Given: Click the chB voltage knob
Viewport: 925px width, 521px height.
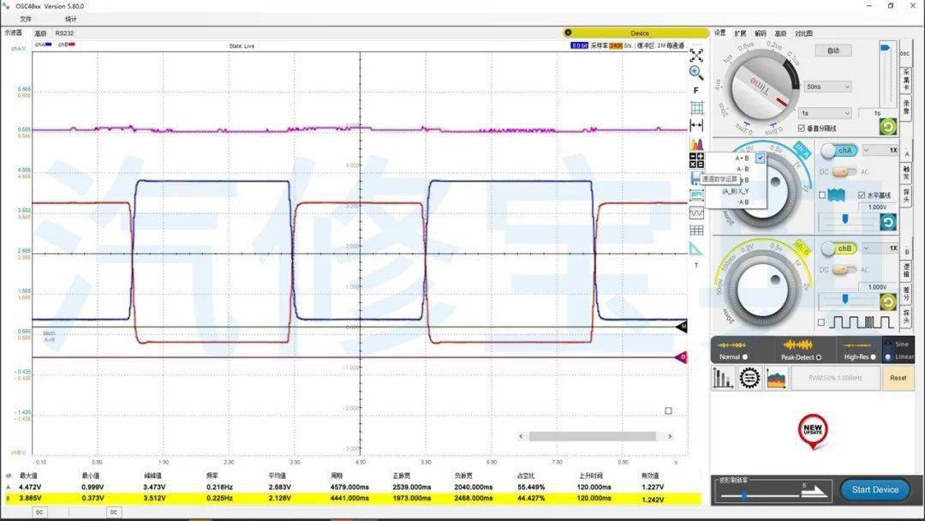Looking at the screenshot, I should tap(763, 290).
